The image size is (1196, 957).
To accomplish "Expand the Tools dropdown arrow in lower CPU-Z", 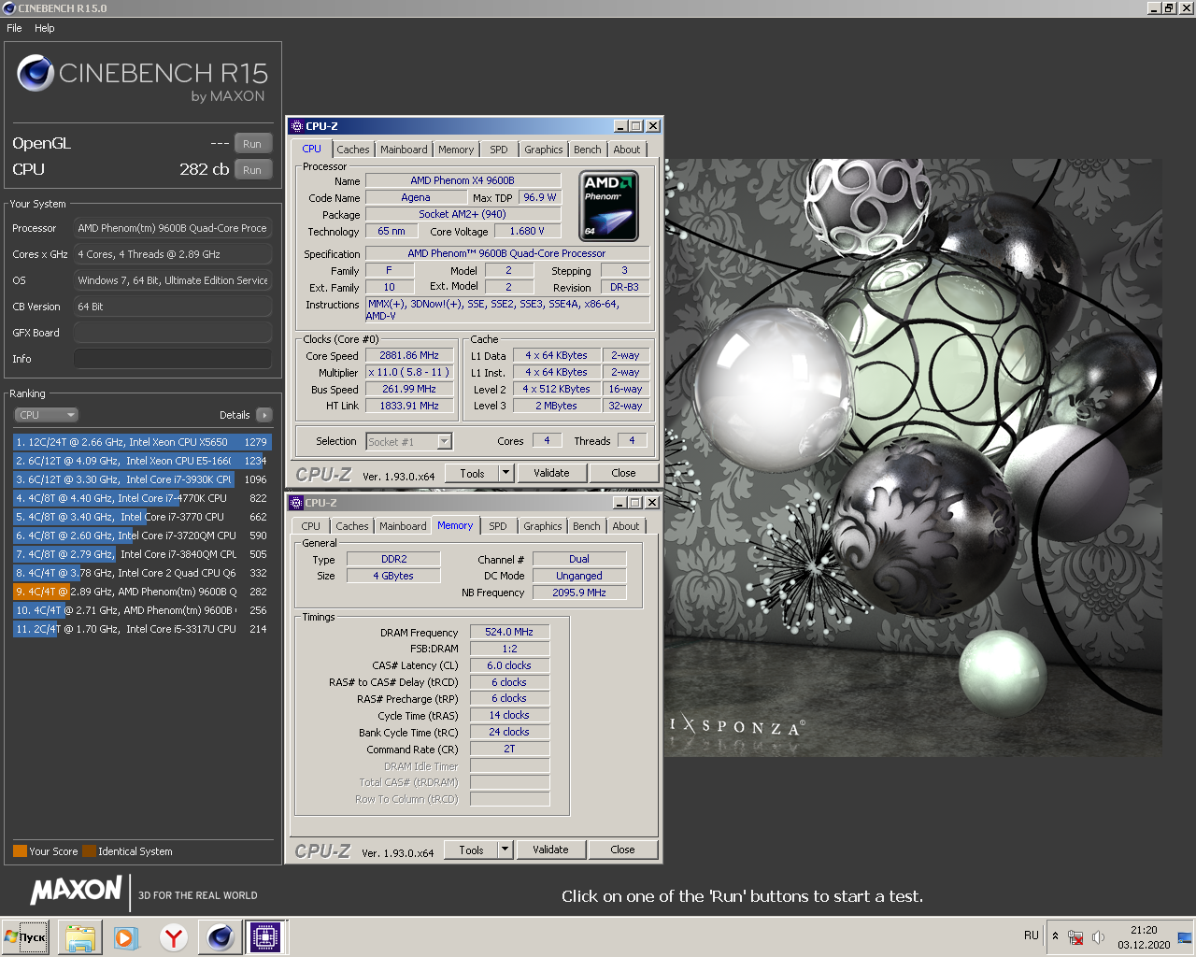I will [x=505, y=850].
